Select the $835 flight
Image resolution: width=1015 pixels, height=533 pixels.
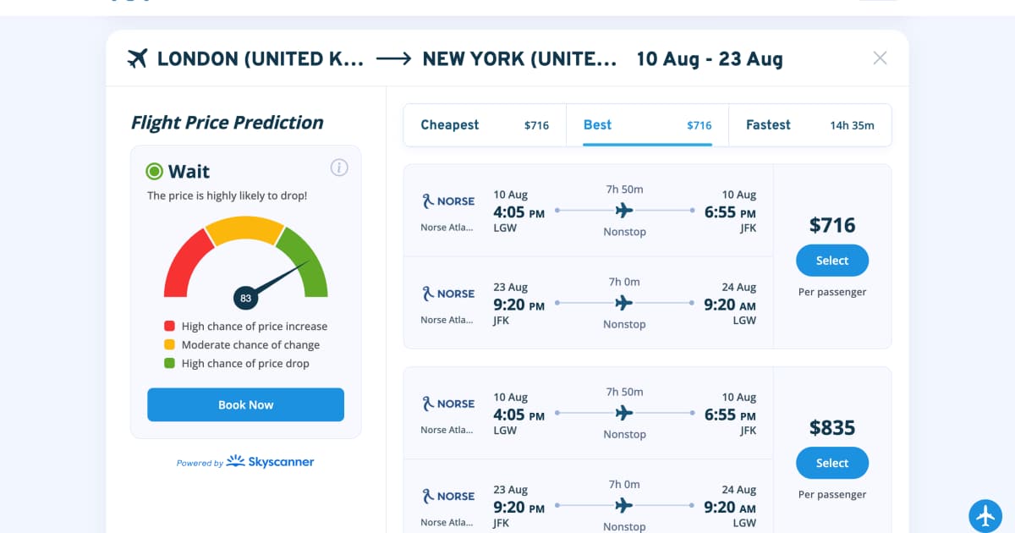(831, 463)
